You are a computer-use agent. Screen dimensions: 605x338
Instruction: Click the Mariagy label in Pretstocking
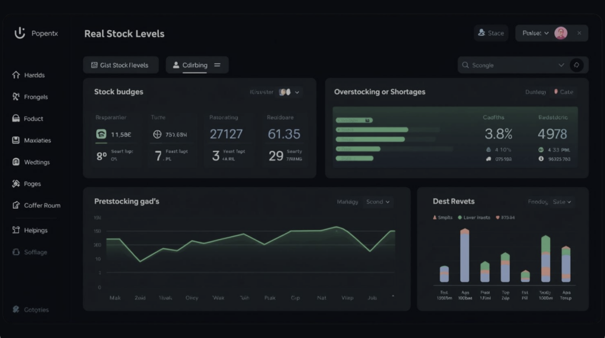[347, 202]
